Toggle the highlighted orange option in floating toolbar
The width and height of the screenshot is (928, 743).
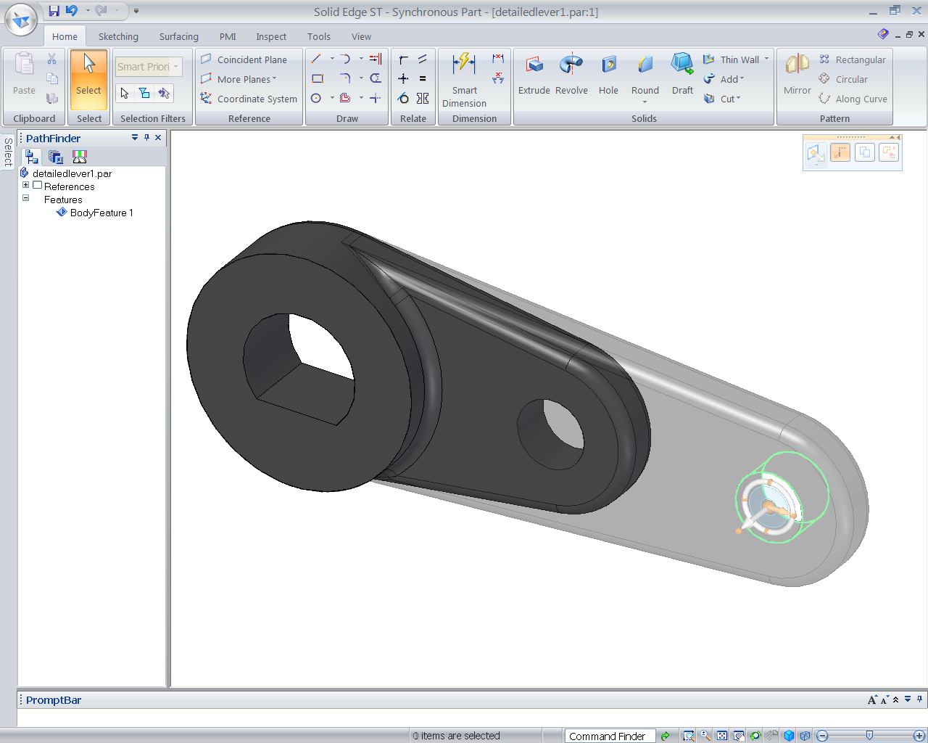point(840,152)
